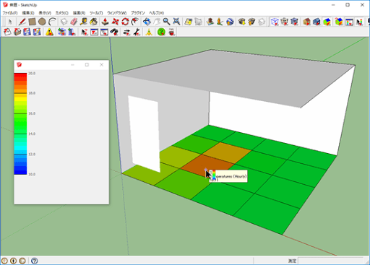Click the first circular status bar icon
Screen dimensions: 370x265
(x=4, y=261)
